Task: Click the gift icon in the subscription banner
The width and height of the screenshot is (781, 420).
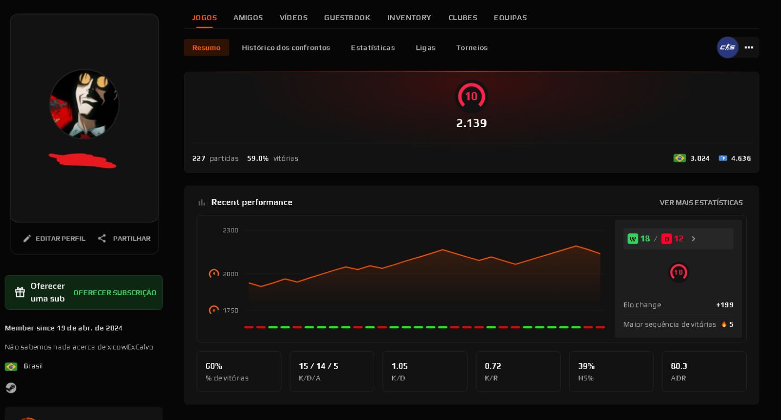Action: [x=20, y=292]
